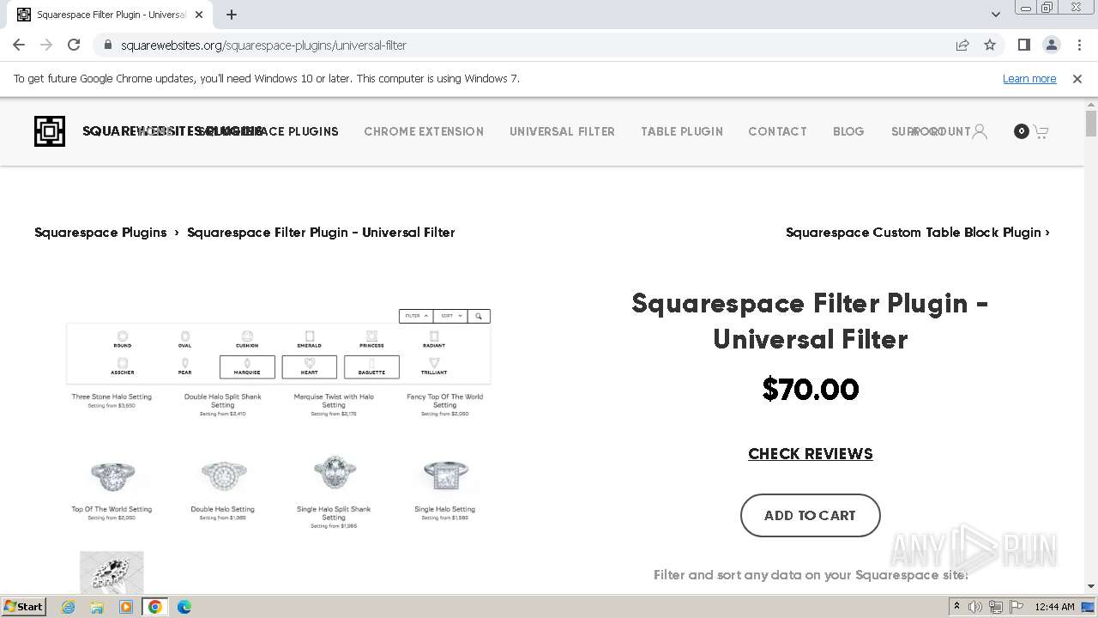Click the browser forward arrow

coord(46,45)
